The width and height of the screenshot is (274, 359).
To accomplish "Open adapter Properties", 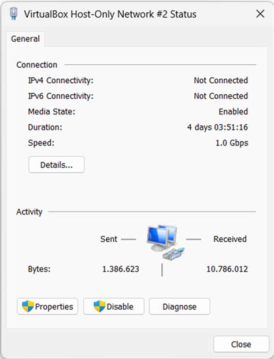I will (47, 306).
